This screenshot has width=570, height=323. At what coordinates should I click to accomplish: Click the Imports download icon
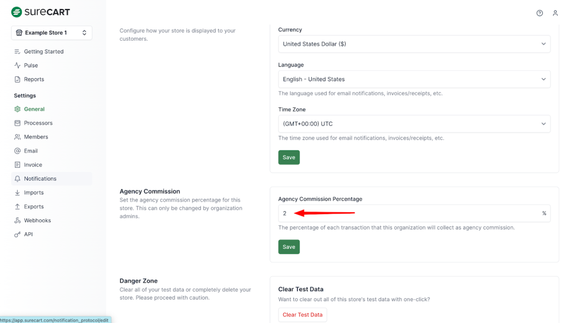pyautogui.click(x=18, y=193)
